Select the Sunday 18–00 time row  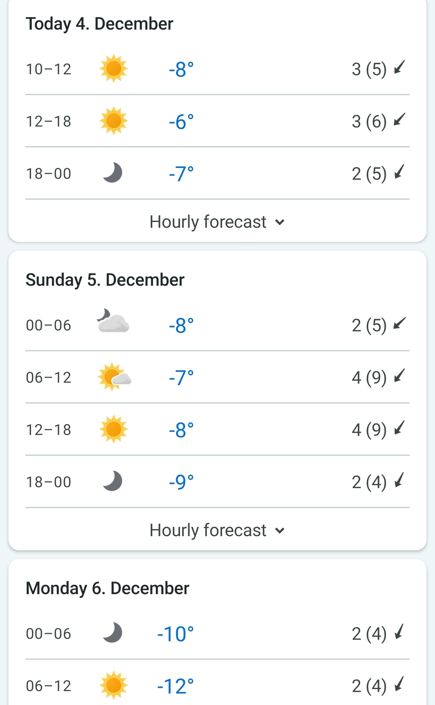(x=217, y=481)
